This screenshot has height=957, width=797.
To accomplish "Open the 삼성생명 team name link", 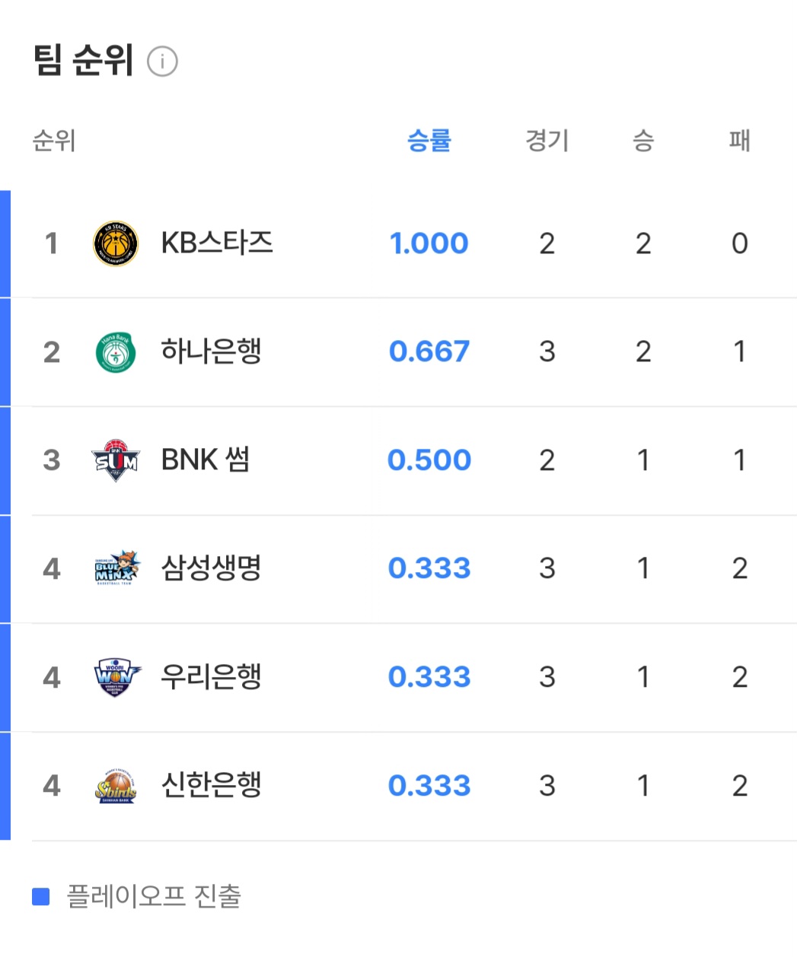I will 211,568.
